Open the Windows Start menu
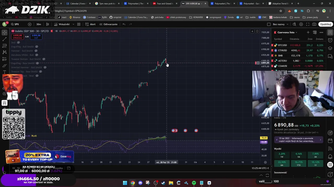 coord(125,183)
